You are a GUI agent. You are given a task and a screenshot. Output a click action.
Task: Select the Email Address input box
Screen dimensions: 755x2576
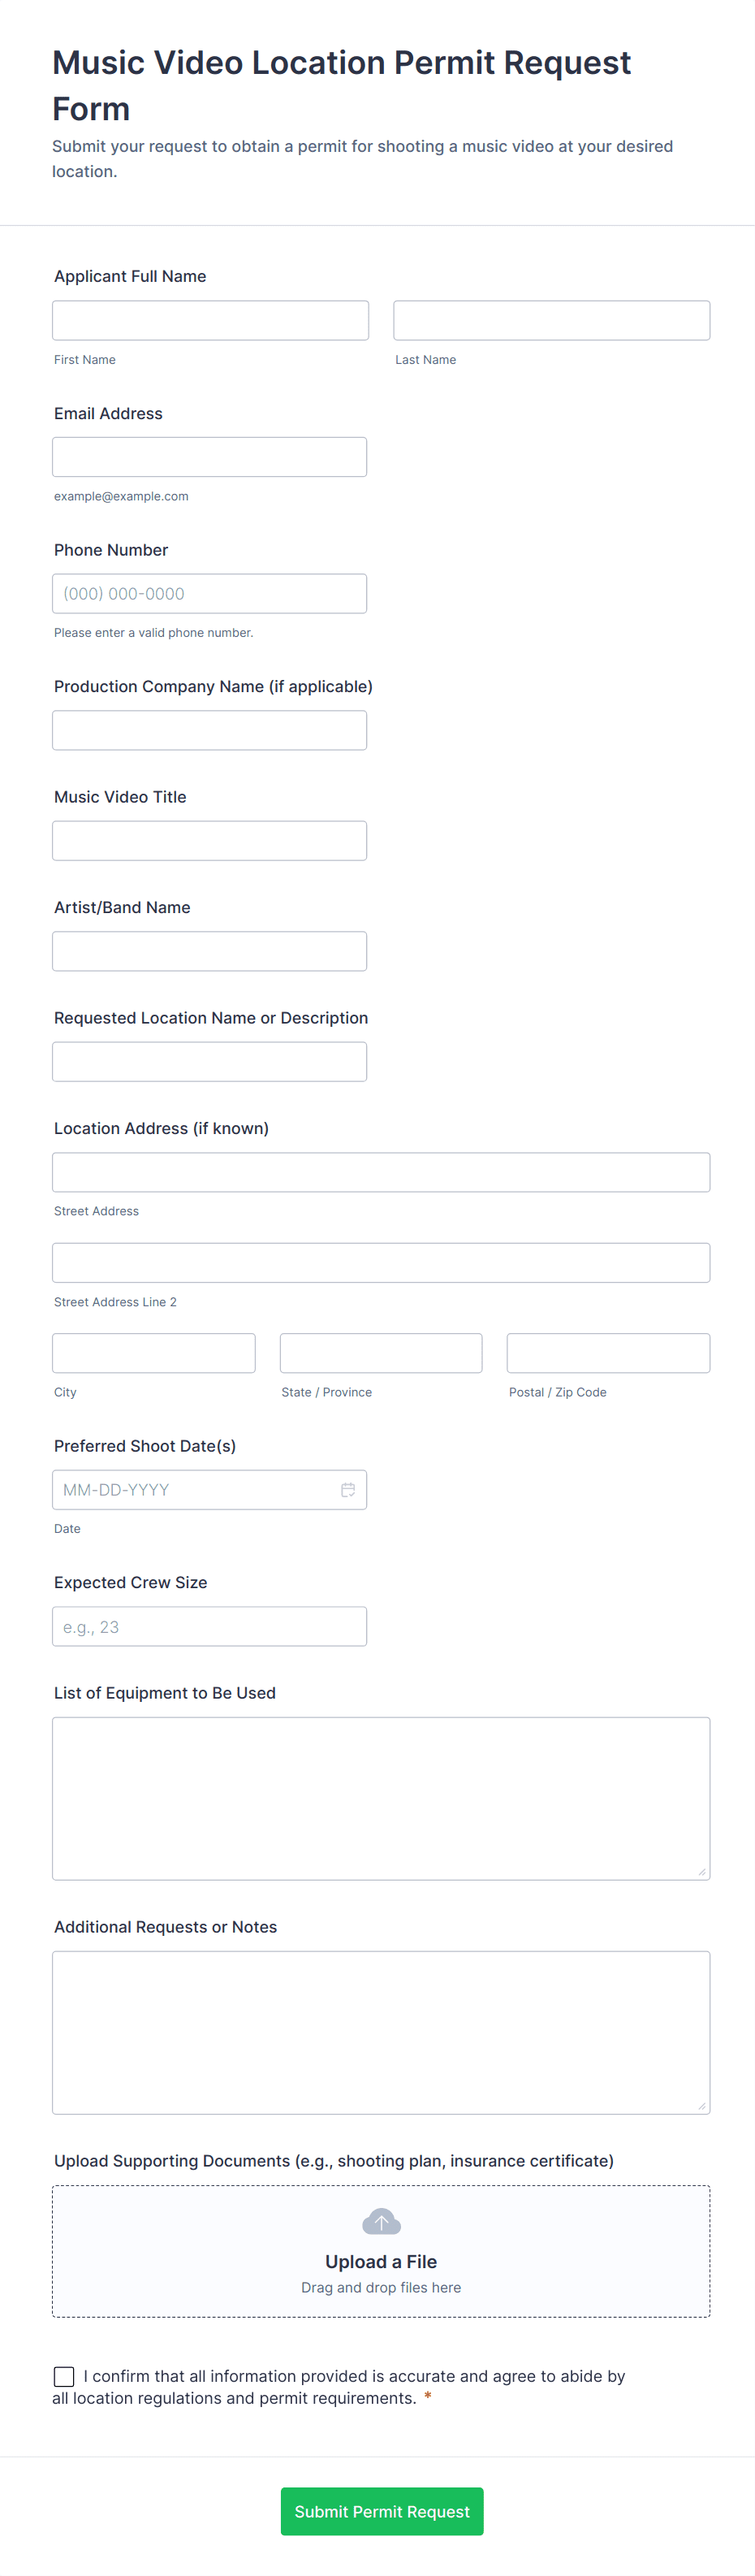(x=210, y=457)
